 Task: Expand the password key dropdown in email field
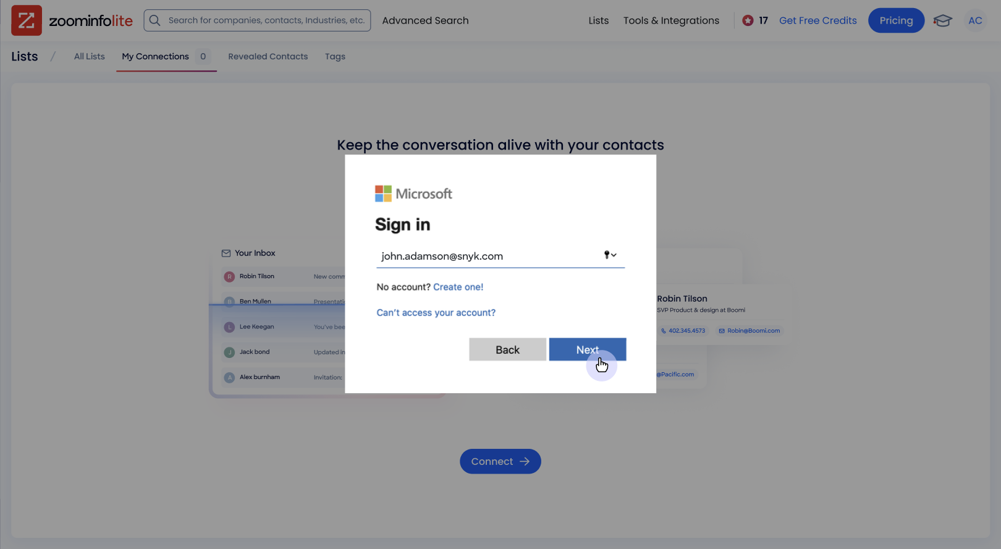tap(610, 255)
